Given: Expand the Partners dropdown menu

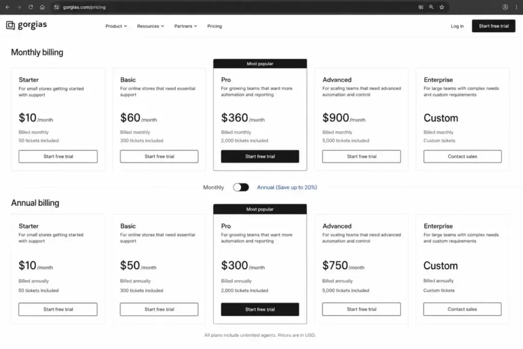Looking at the screenshot, I should [185, 26].
